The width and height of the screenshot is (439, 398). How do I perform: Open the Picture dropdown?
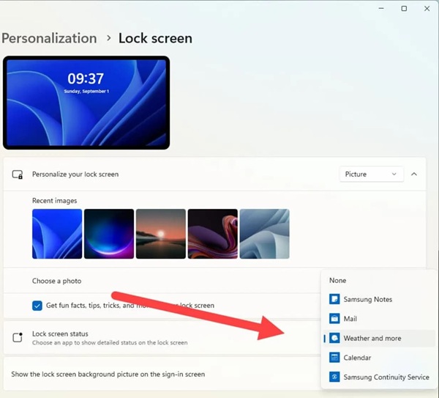(x=371, y=174)
